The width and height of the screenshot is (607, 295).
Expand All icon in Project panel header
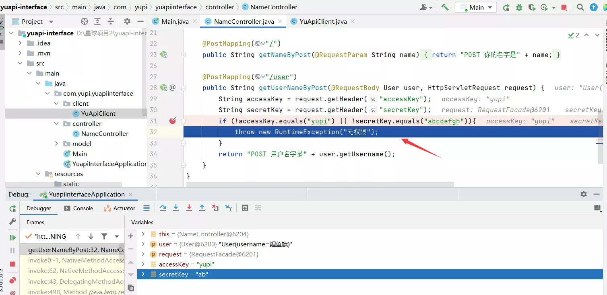97,22
